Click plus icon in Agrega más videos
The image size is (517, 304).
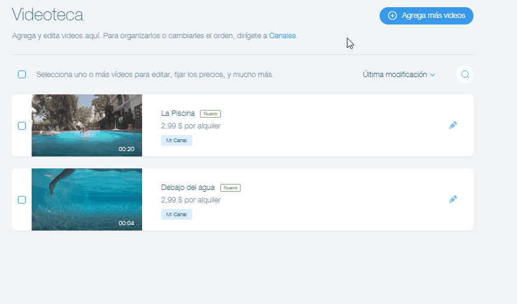pos(392,16)
